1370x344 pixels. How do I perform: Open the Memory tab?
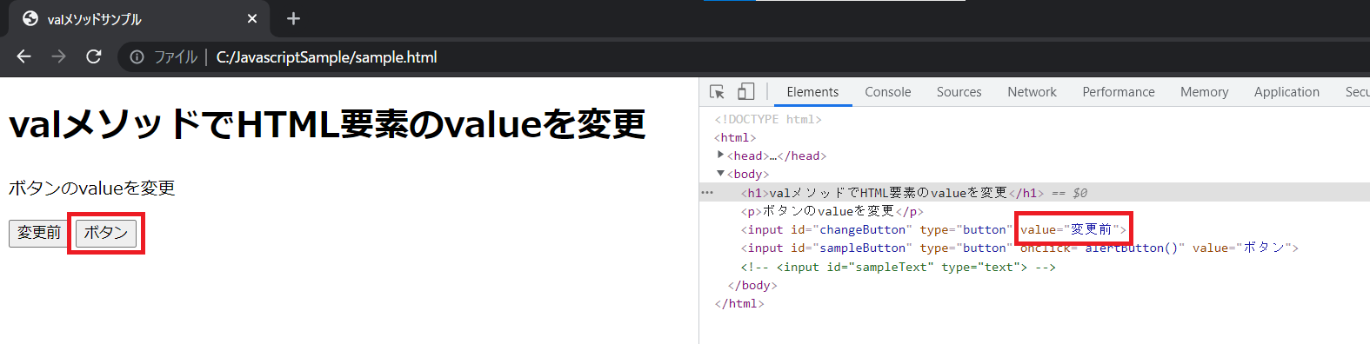click(x=1204, y=92)
